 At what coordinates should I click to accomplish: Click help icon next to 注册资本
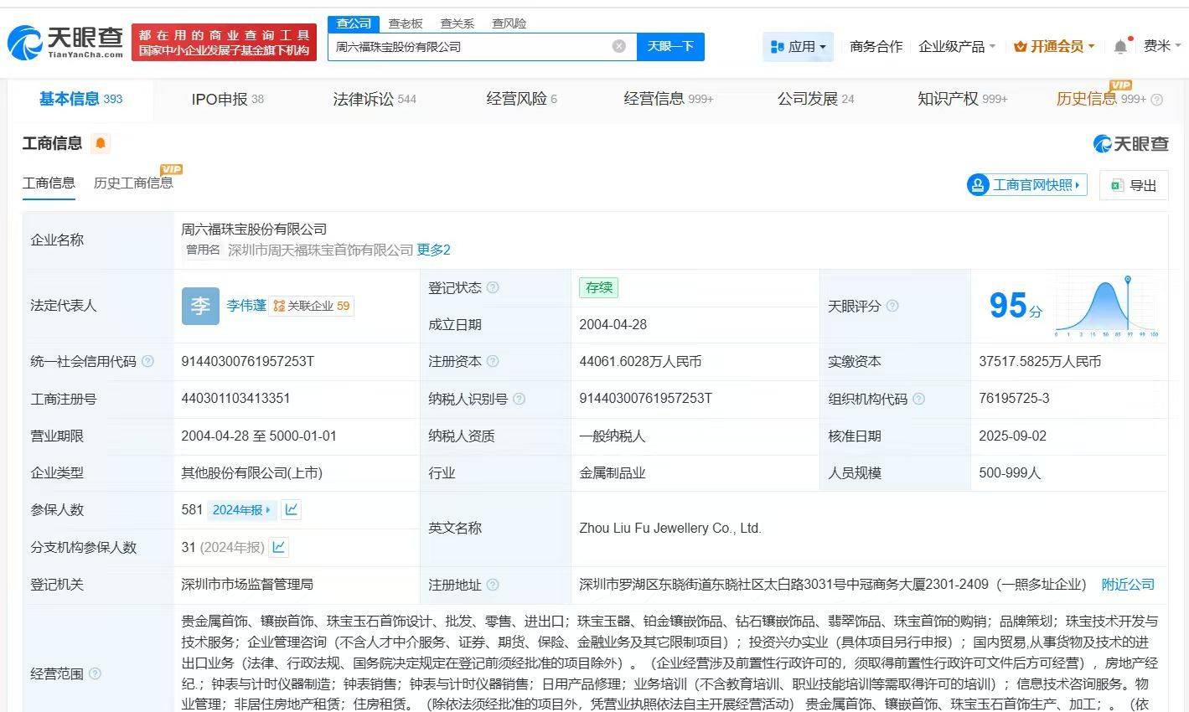coord(493,361)
